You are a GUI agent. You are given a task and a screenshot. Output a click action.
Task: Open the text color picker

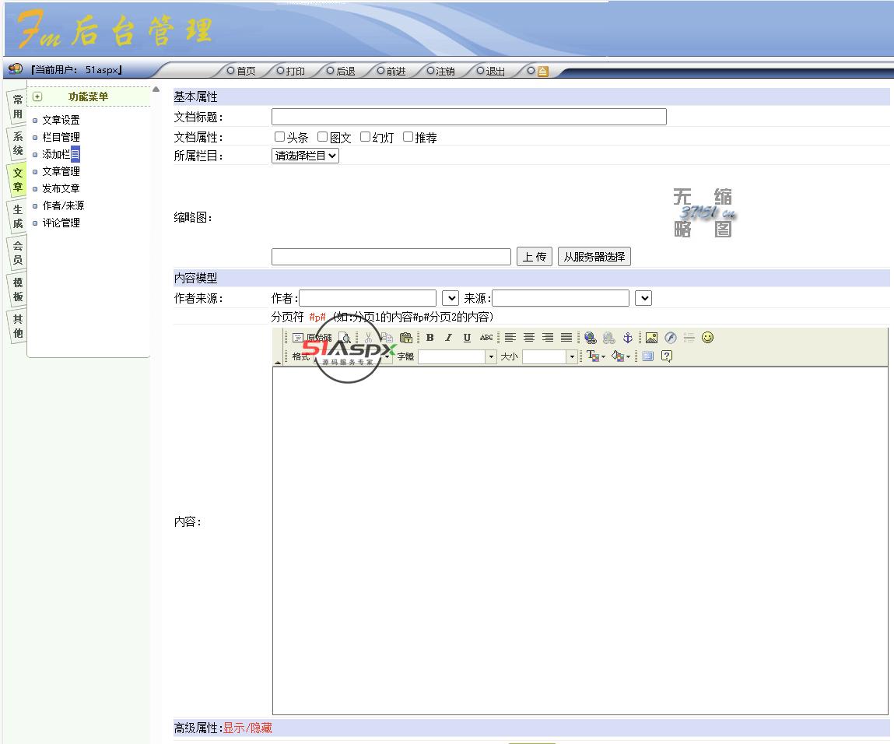click(x=595, y=356)
